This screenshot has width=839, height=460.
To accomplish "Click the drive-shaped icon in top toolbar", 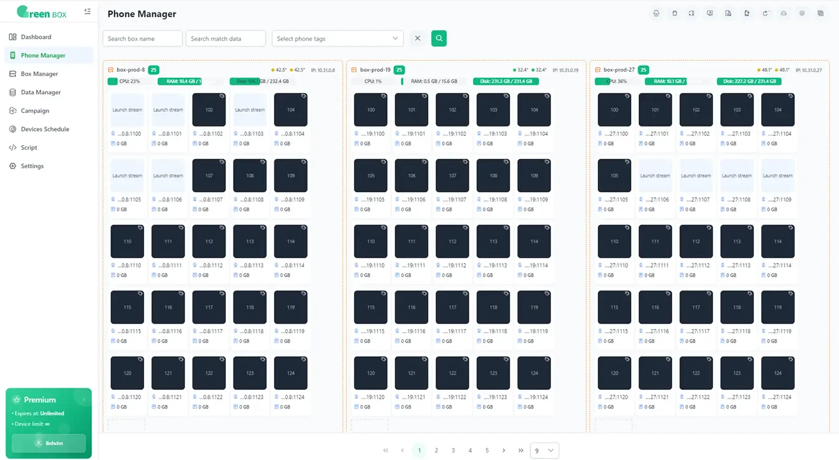I will point(783,14).
